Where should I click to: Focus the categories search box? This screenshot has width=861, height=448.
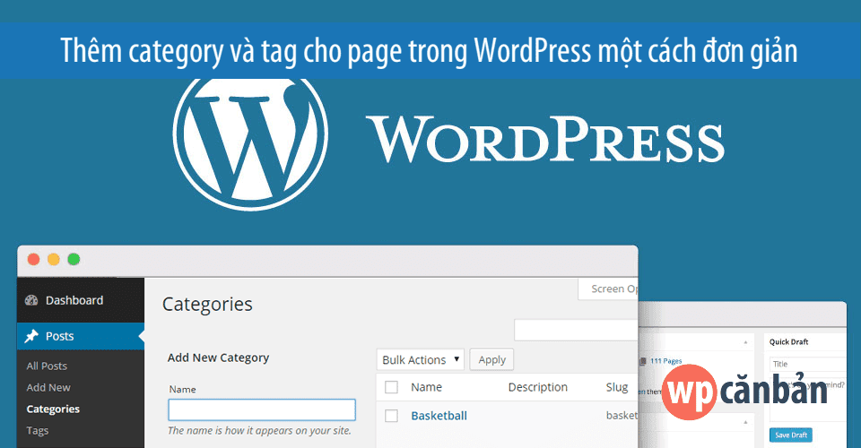pyautogui.click(x=576, y=330)
